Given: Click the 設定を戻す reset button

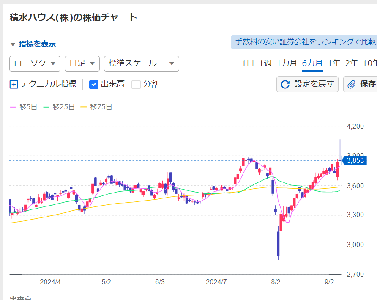Looking at the screenshot, I should pos(307,84).
